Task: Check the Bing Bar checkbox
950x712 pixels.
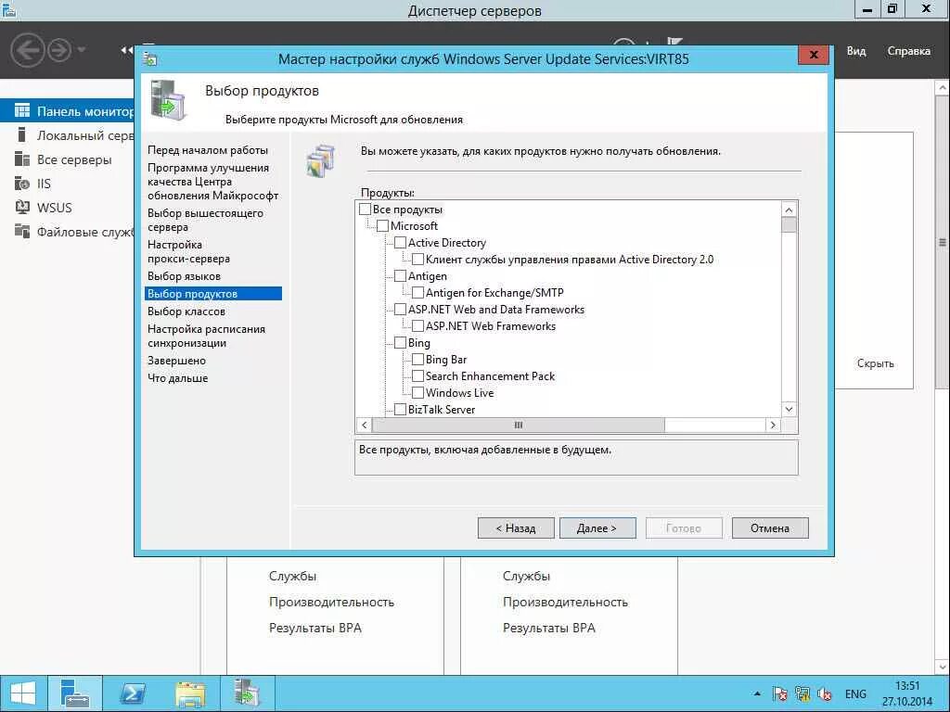Action: [417, 360]
